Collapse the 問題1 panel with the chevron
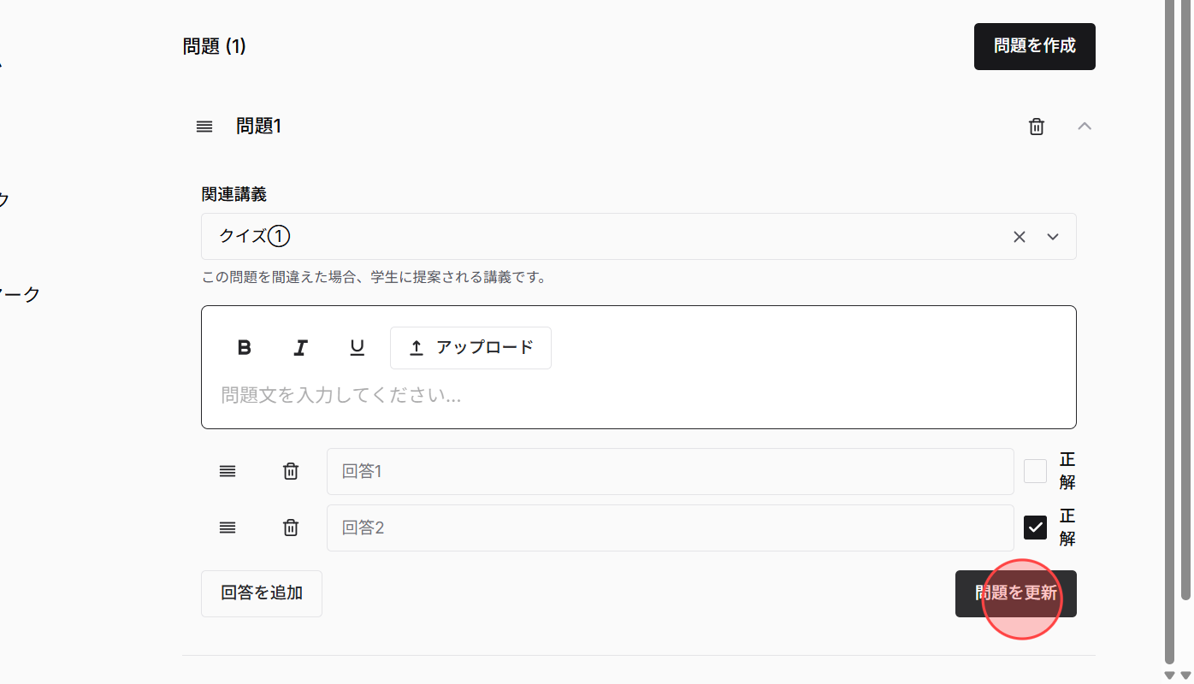 tap(1085, 126)
